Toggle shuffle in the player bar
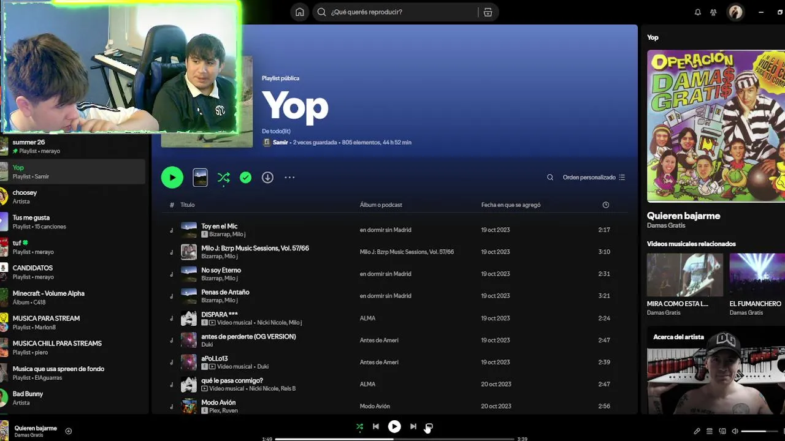The image size is (785, 441). (x=359, y=427)
